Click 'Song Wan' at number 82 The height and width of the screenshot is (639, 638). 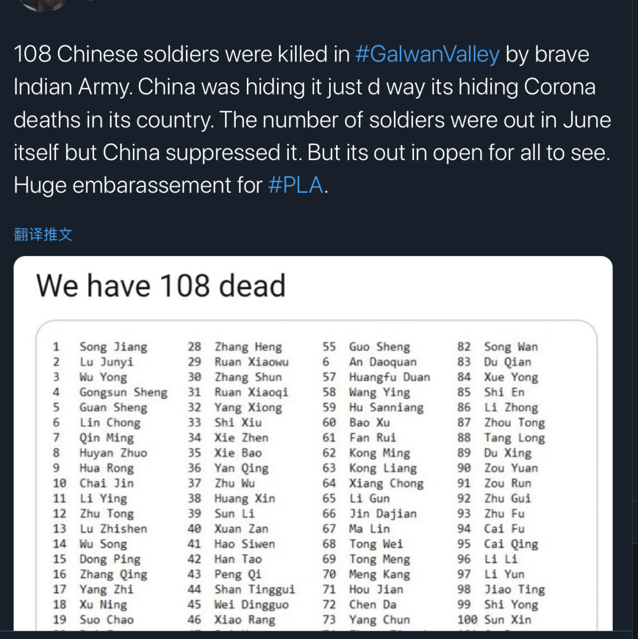(x=511, y=347)
